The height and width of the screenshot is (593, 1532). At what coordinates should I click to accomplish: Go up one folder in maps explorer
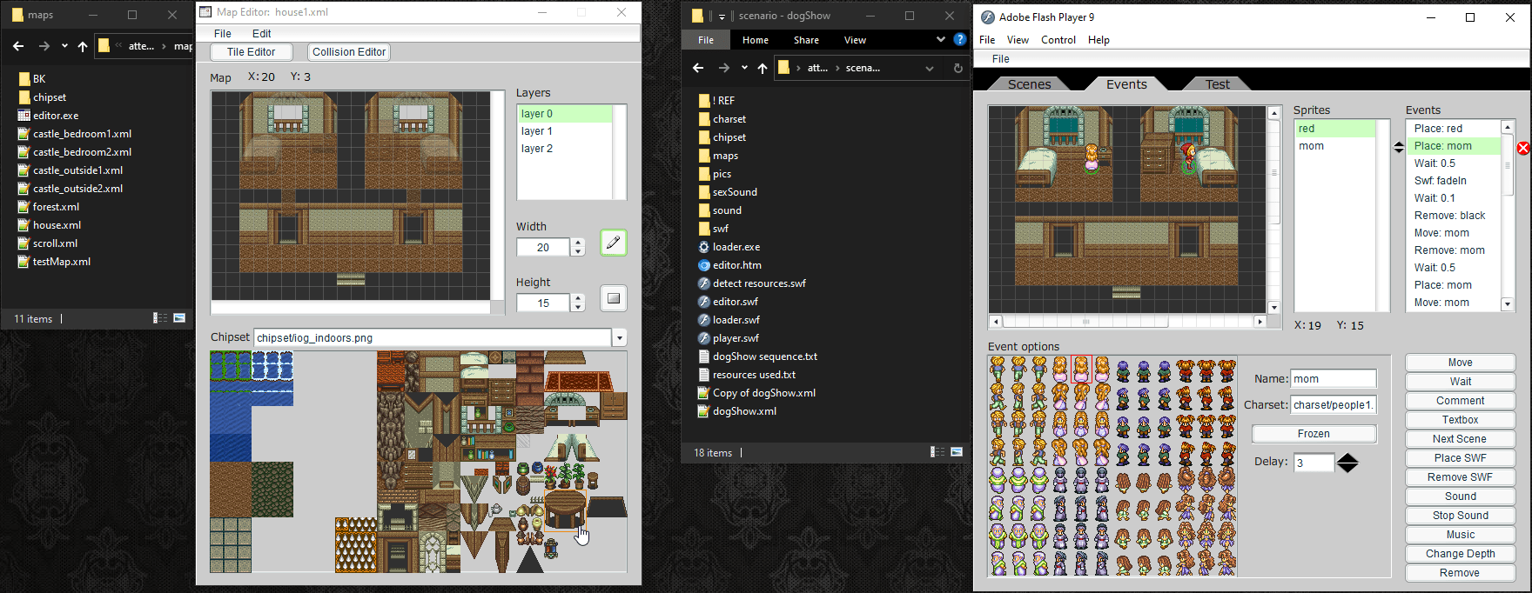[x=83, y=46]
